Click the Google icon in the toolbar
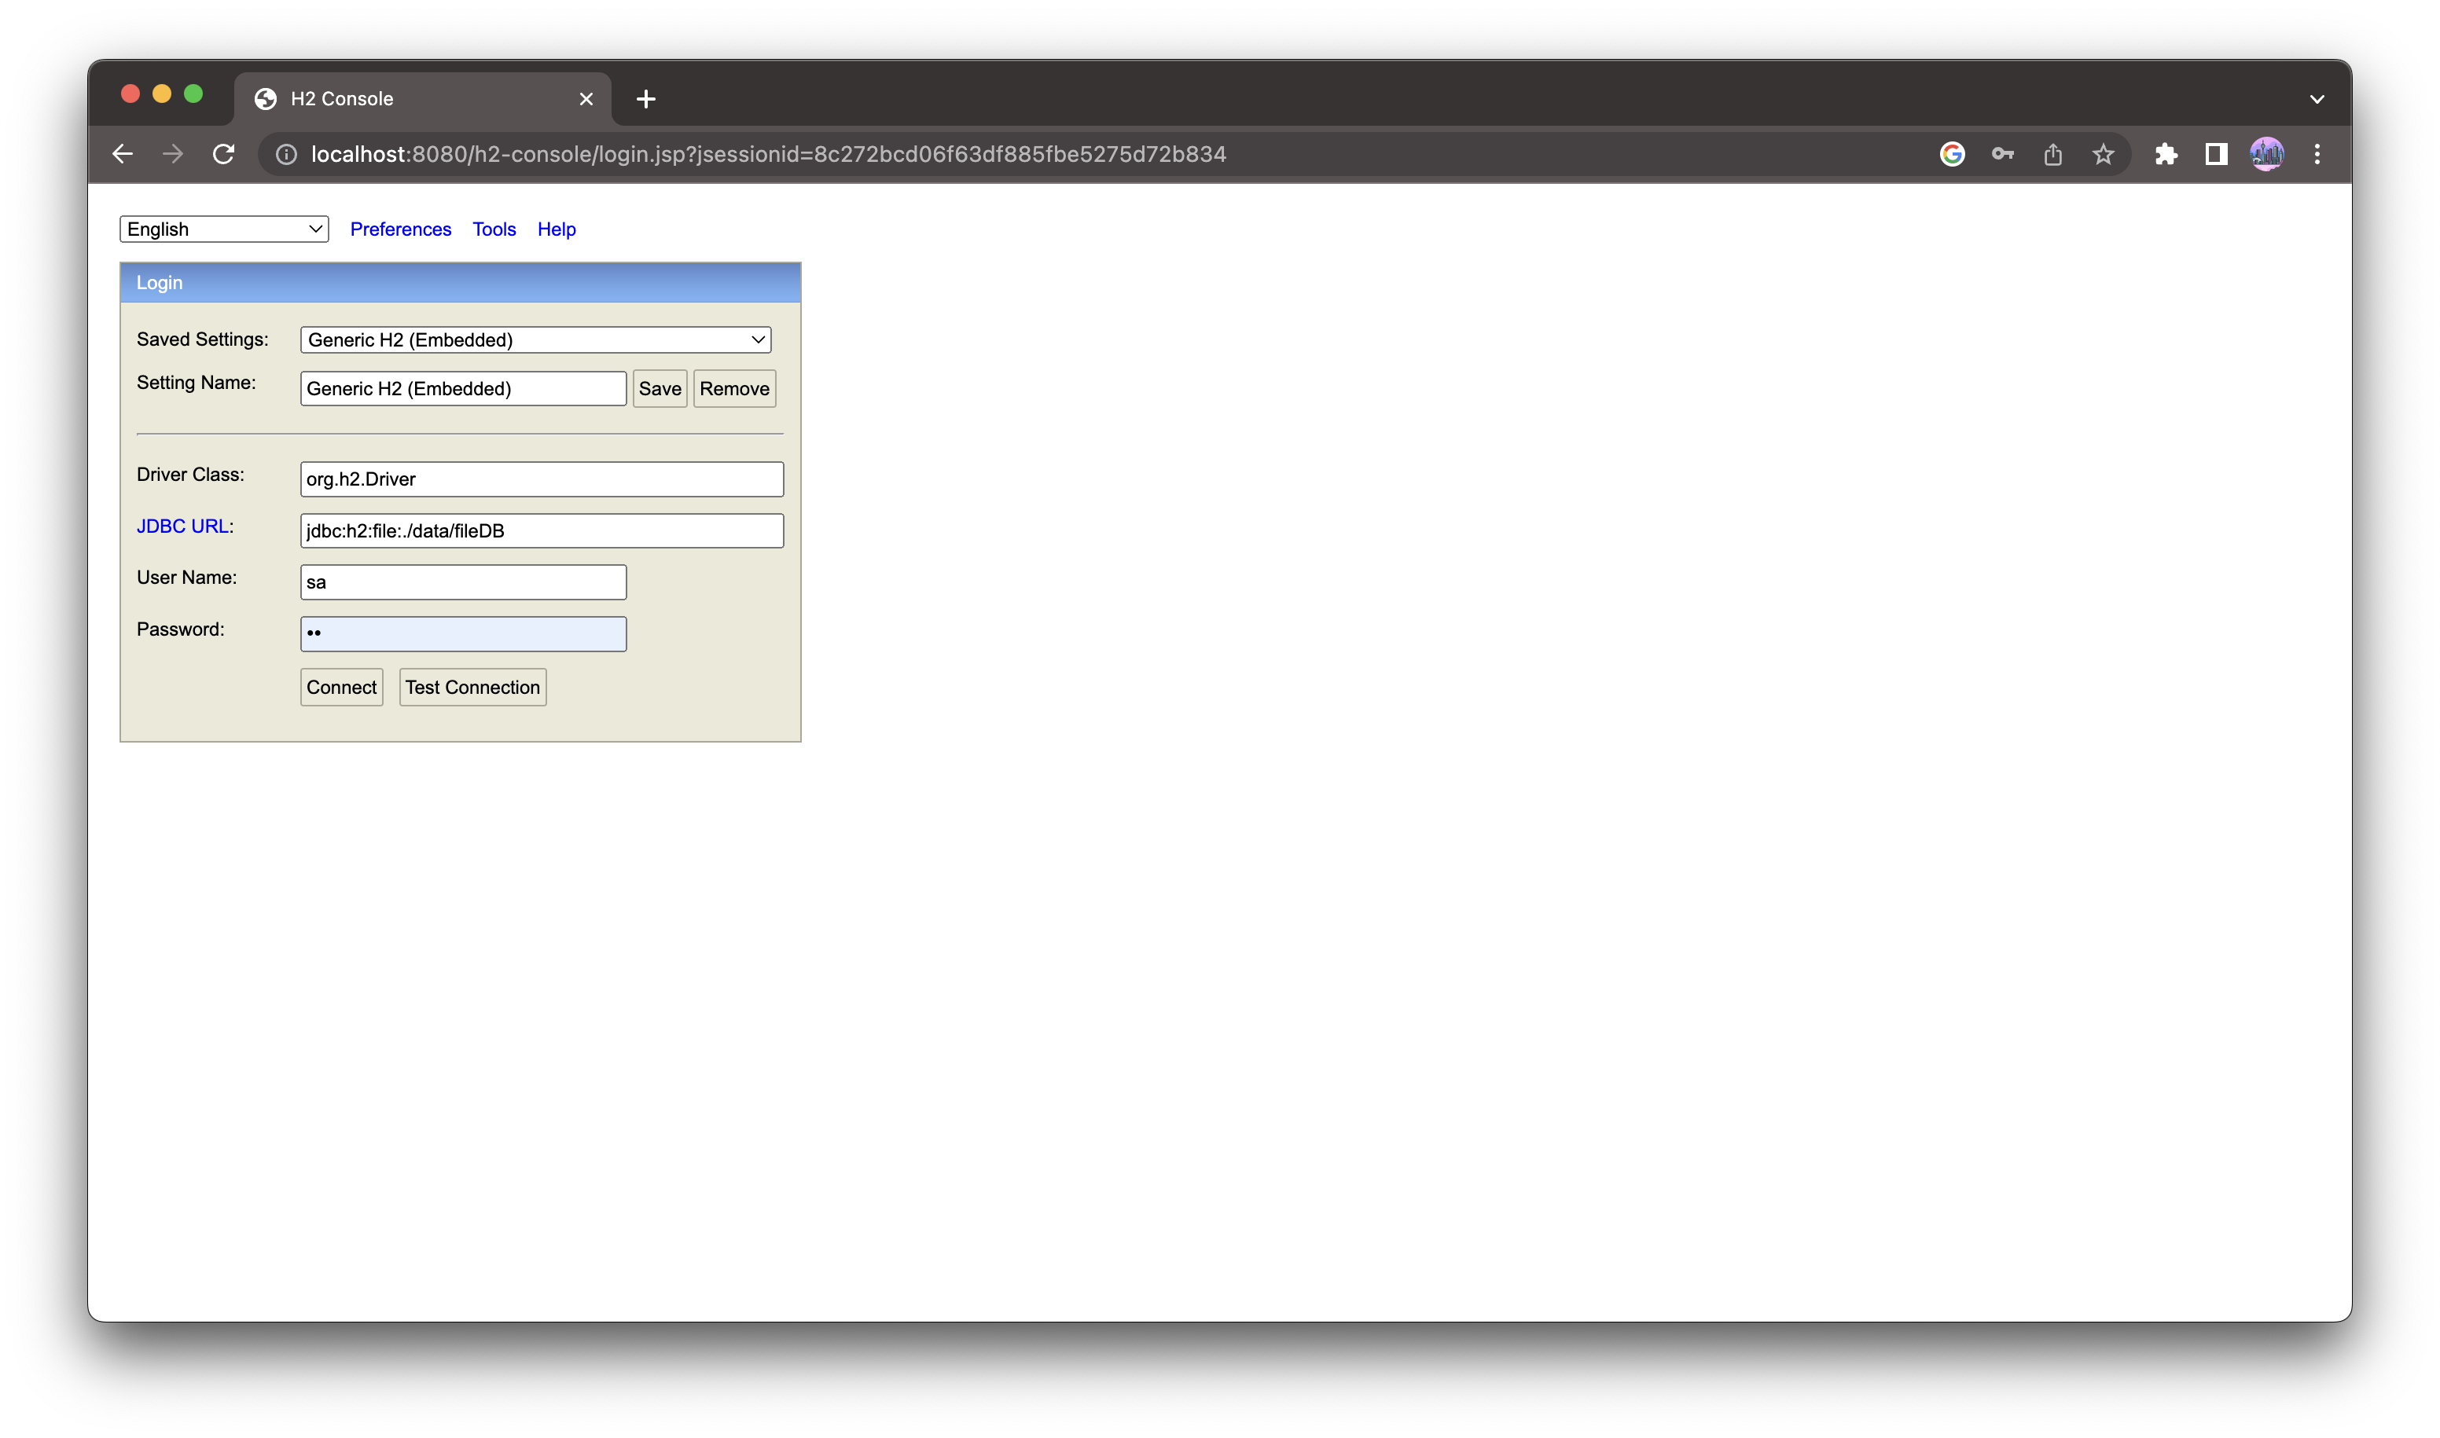Screen dimensions: 2440x1438 pos(1953,154)
